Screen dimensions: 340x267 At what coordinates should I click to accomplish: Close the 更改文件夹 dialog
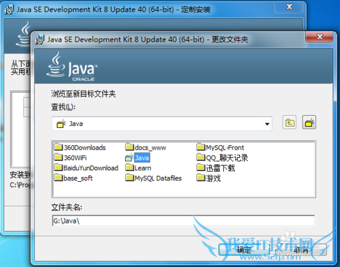pos(320,37)
